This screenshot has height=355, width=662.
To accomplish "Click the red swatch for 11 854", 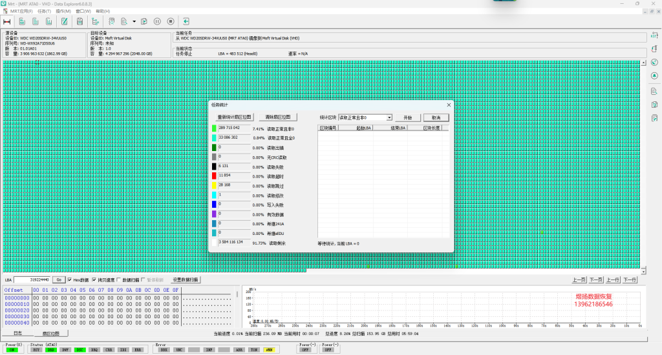I will pos(214,176).
